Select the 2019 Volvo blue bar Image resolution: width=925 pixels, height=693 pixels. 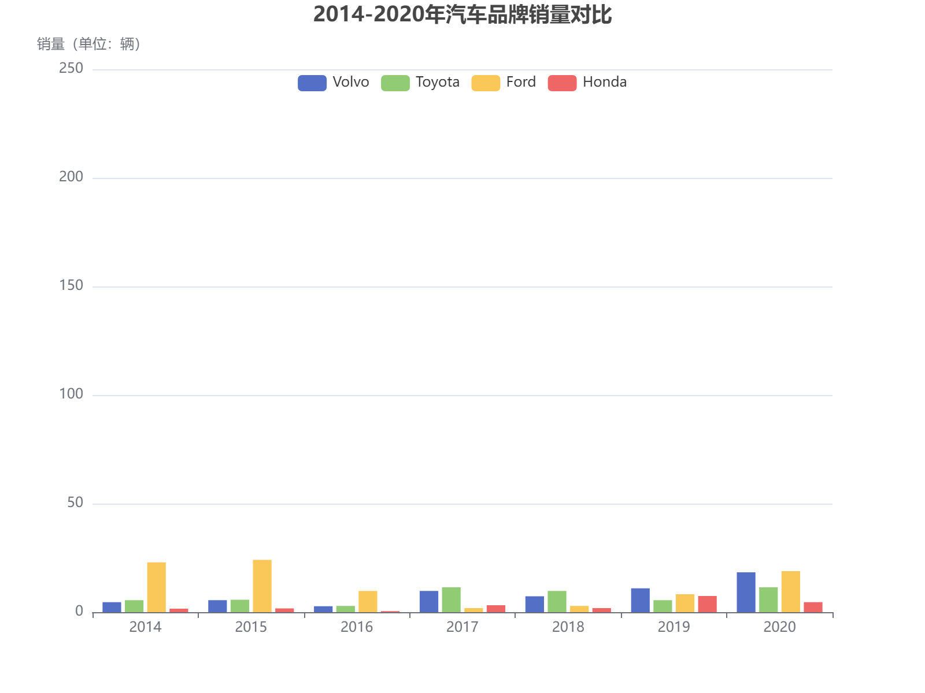click(641, 601)
